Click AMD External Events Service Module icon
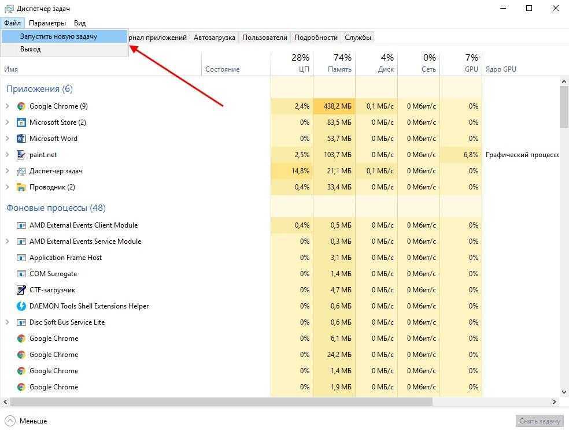Screen dimensions: 569x435 pos(21,241)
